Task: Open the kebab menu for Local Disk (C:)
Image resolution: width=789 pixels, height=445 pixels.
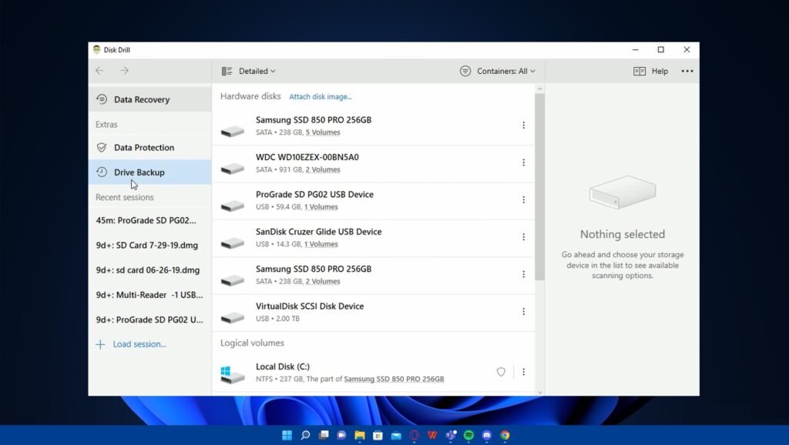Action: 523,372
